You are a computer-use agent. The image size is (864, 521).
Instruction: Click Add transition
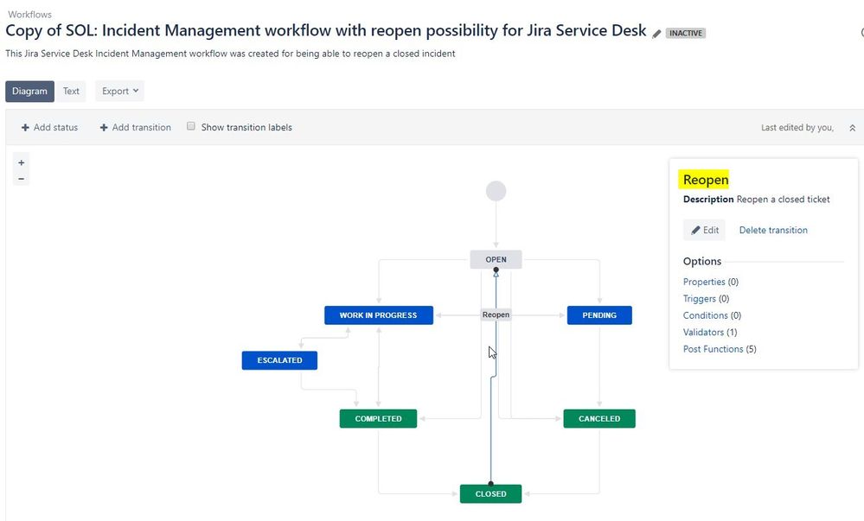tap(135, 127)
